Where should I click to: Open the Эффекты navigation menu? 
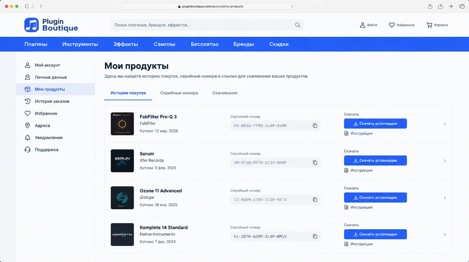click(x=126, y=44)
